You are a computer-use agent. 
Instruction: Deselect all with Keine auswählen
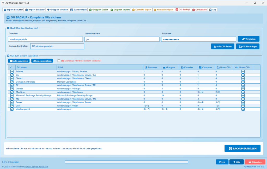click(x=42, y=61)
